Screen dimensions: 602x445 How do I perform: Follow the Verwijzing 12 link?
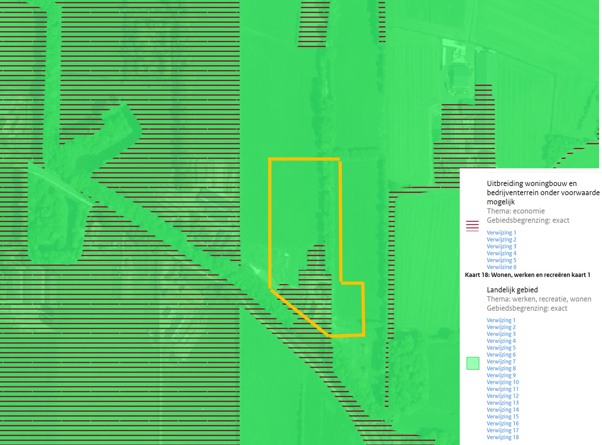[503, 396]
